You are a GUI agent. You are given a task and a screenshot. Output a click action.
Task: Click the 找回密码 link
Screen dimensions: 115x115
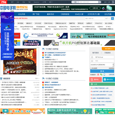(111, 68)
